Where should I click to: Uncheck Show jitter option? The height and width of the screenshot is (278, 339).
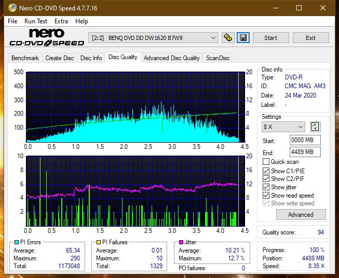[x=266, y=187]
